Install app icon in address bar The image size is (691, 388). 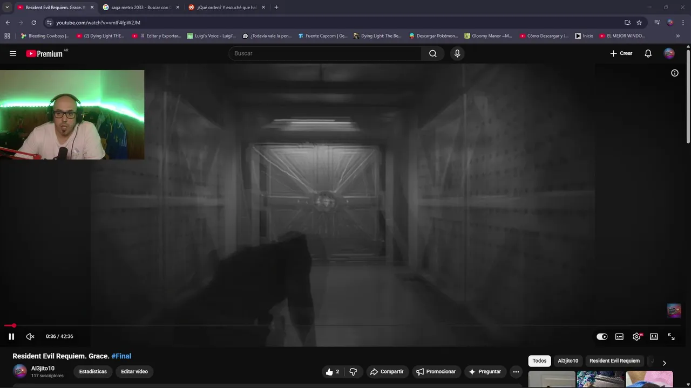coord(627,23)
